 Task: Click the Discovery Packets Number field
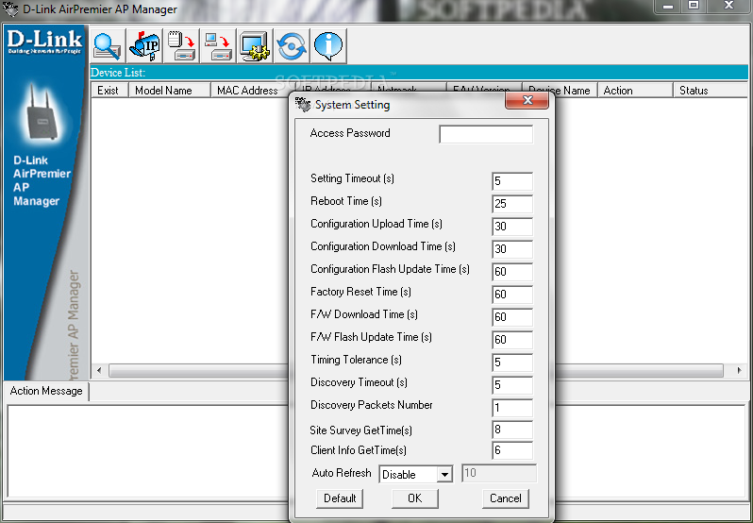pos(512,408)
